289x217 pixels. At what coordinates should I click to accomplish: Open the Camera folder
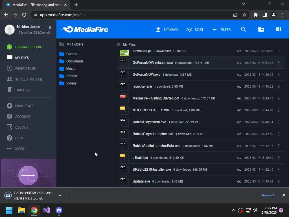(x=69, y=54)
